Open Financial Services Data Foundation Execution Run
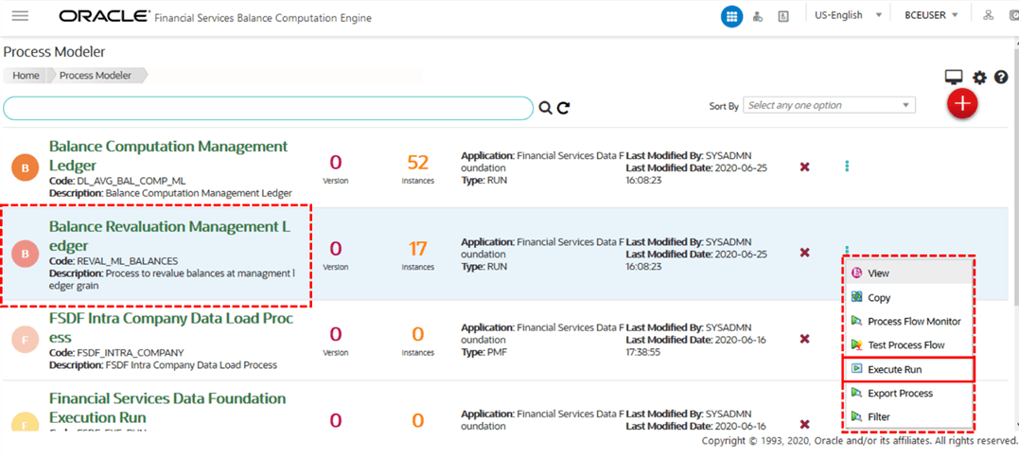1019x458 pixels. click(x=167, y=407)
